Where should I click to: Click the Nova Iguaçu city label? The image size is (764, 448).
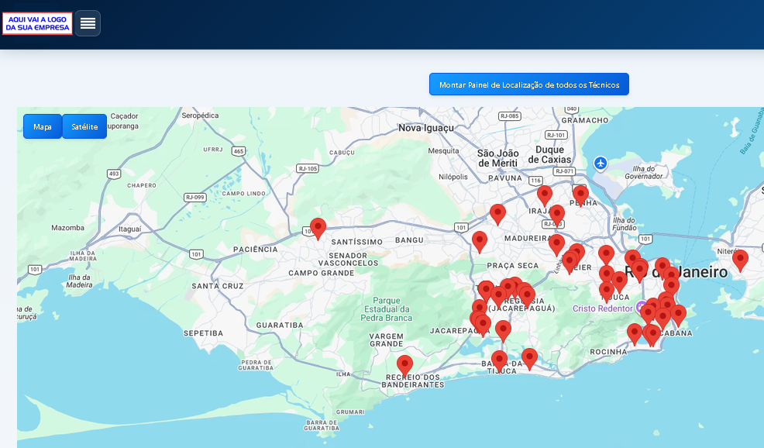[426, 128]
